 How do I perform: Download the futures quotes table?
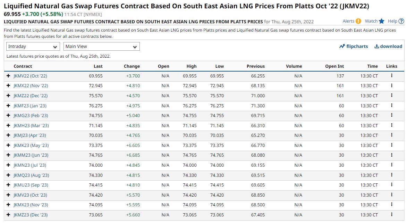388,46
